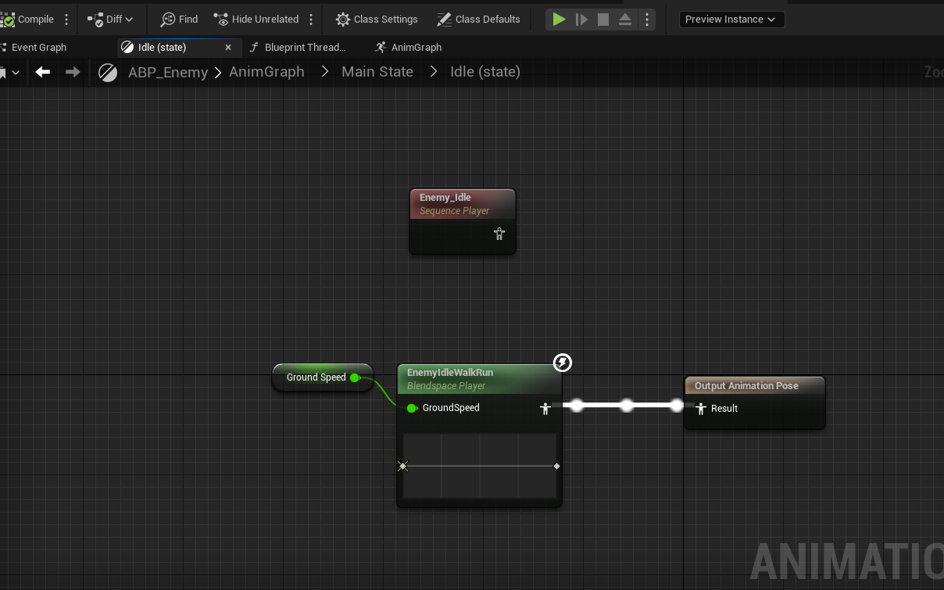Open Compile options three-dot menu
This screenshot has height=590, width=944.
pyautogui.click(x=66, y=20)
